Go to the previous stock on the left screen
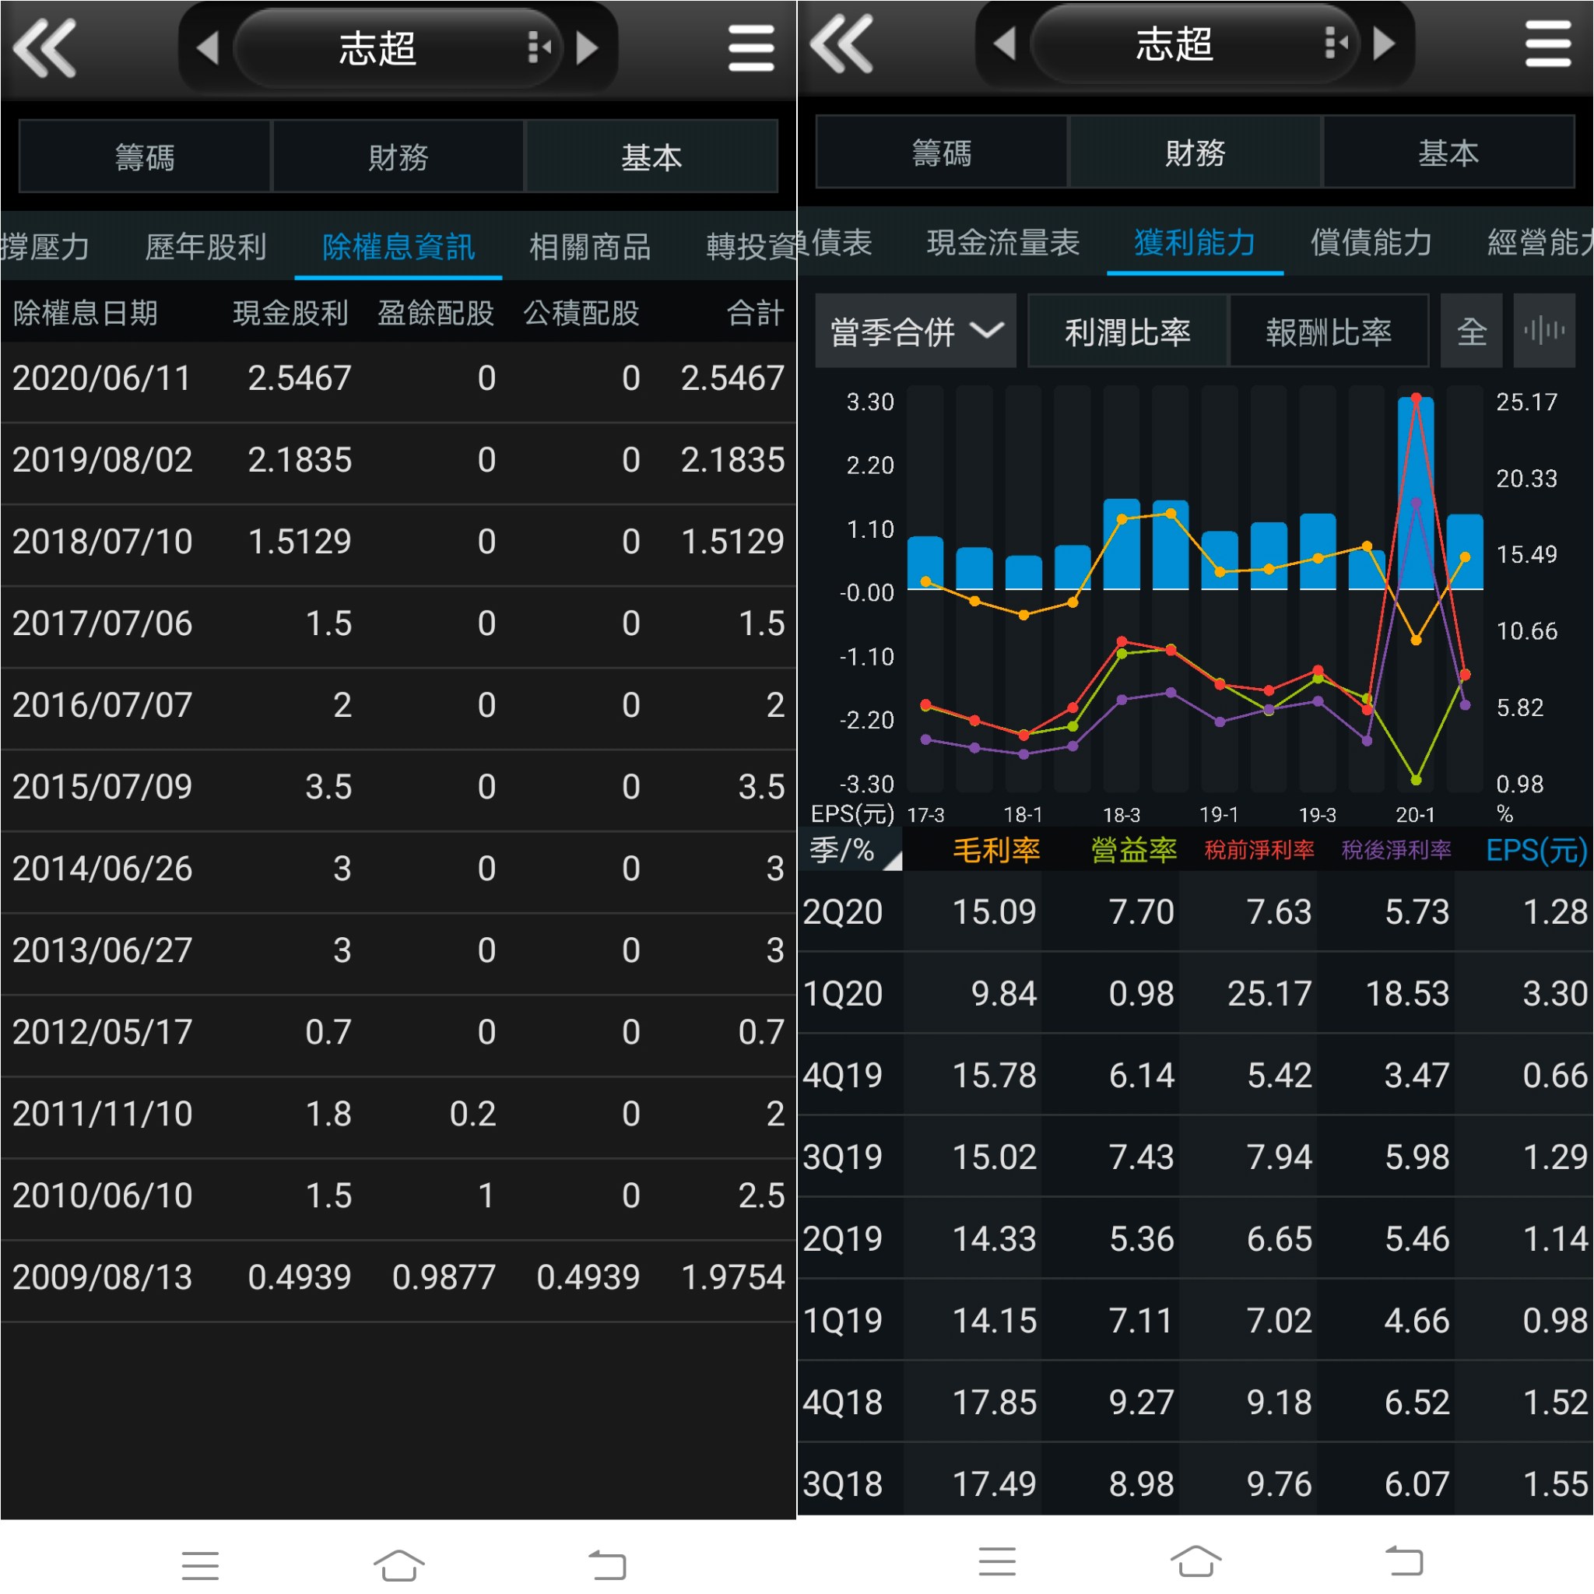This screenshot has width=1594, height=1594. coord(208,47)
